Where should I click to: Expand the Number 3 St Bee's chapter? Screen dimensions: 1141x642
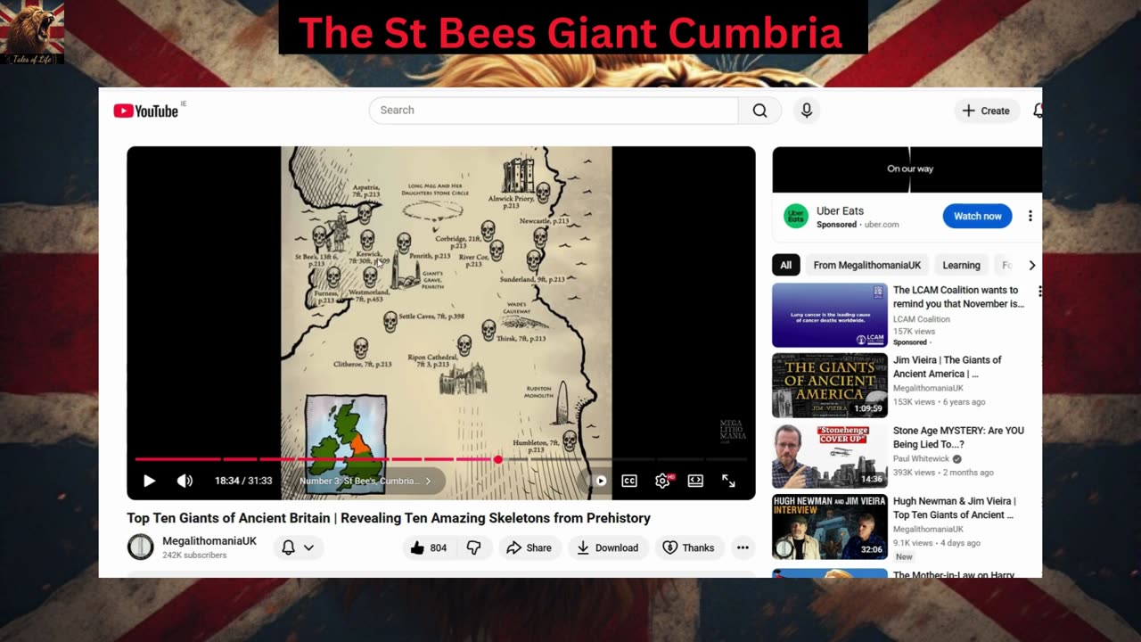(x=365, y=481)
